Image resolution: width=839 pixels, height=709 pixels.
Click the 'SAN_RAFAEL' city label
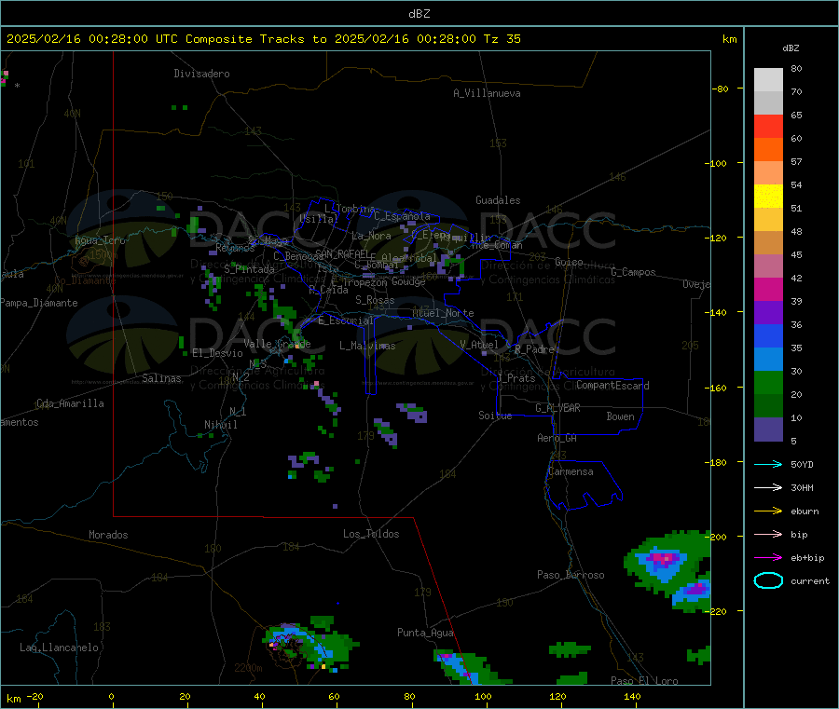pos(343,253)
